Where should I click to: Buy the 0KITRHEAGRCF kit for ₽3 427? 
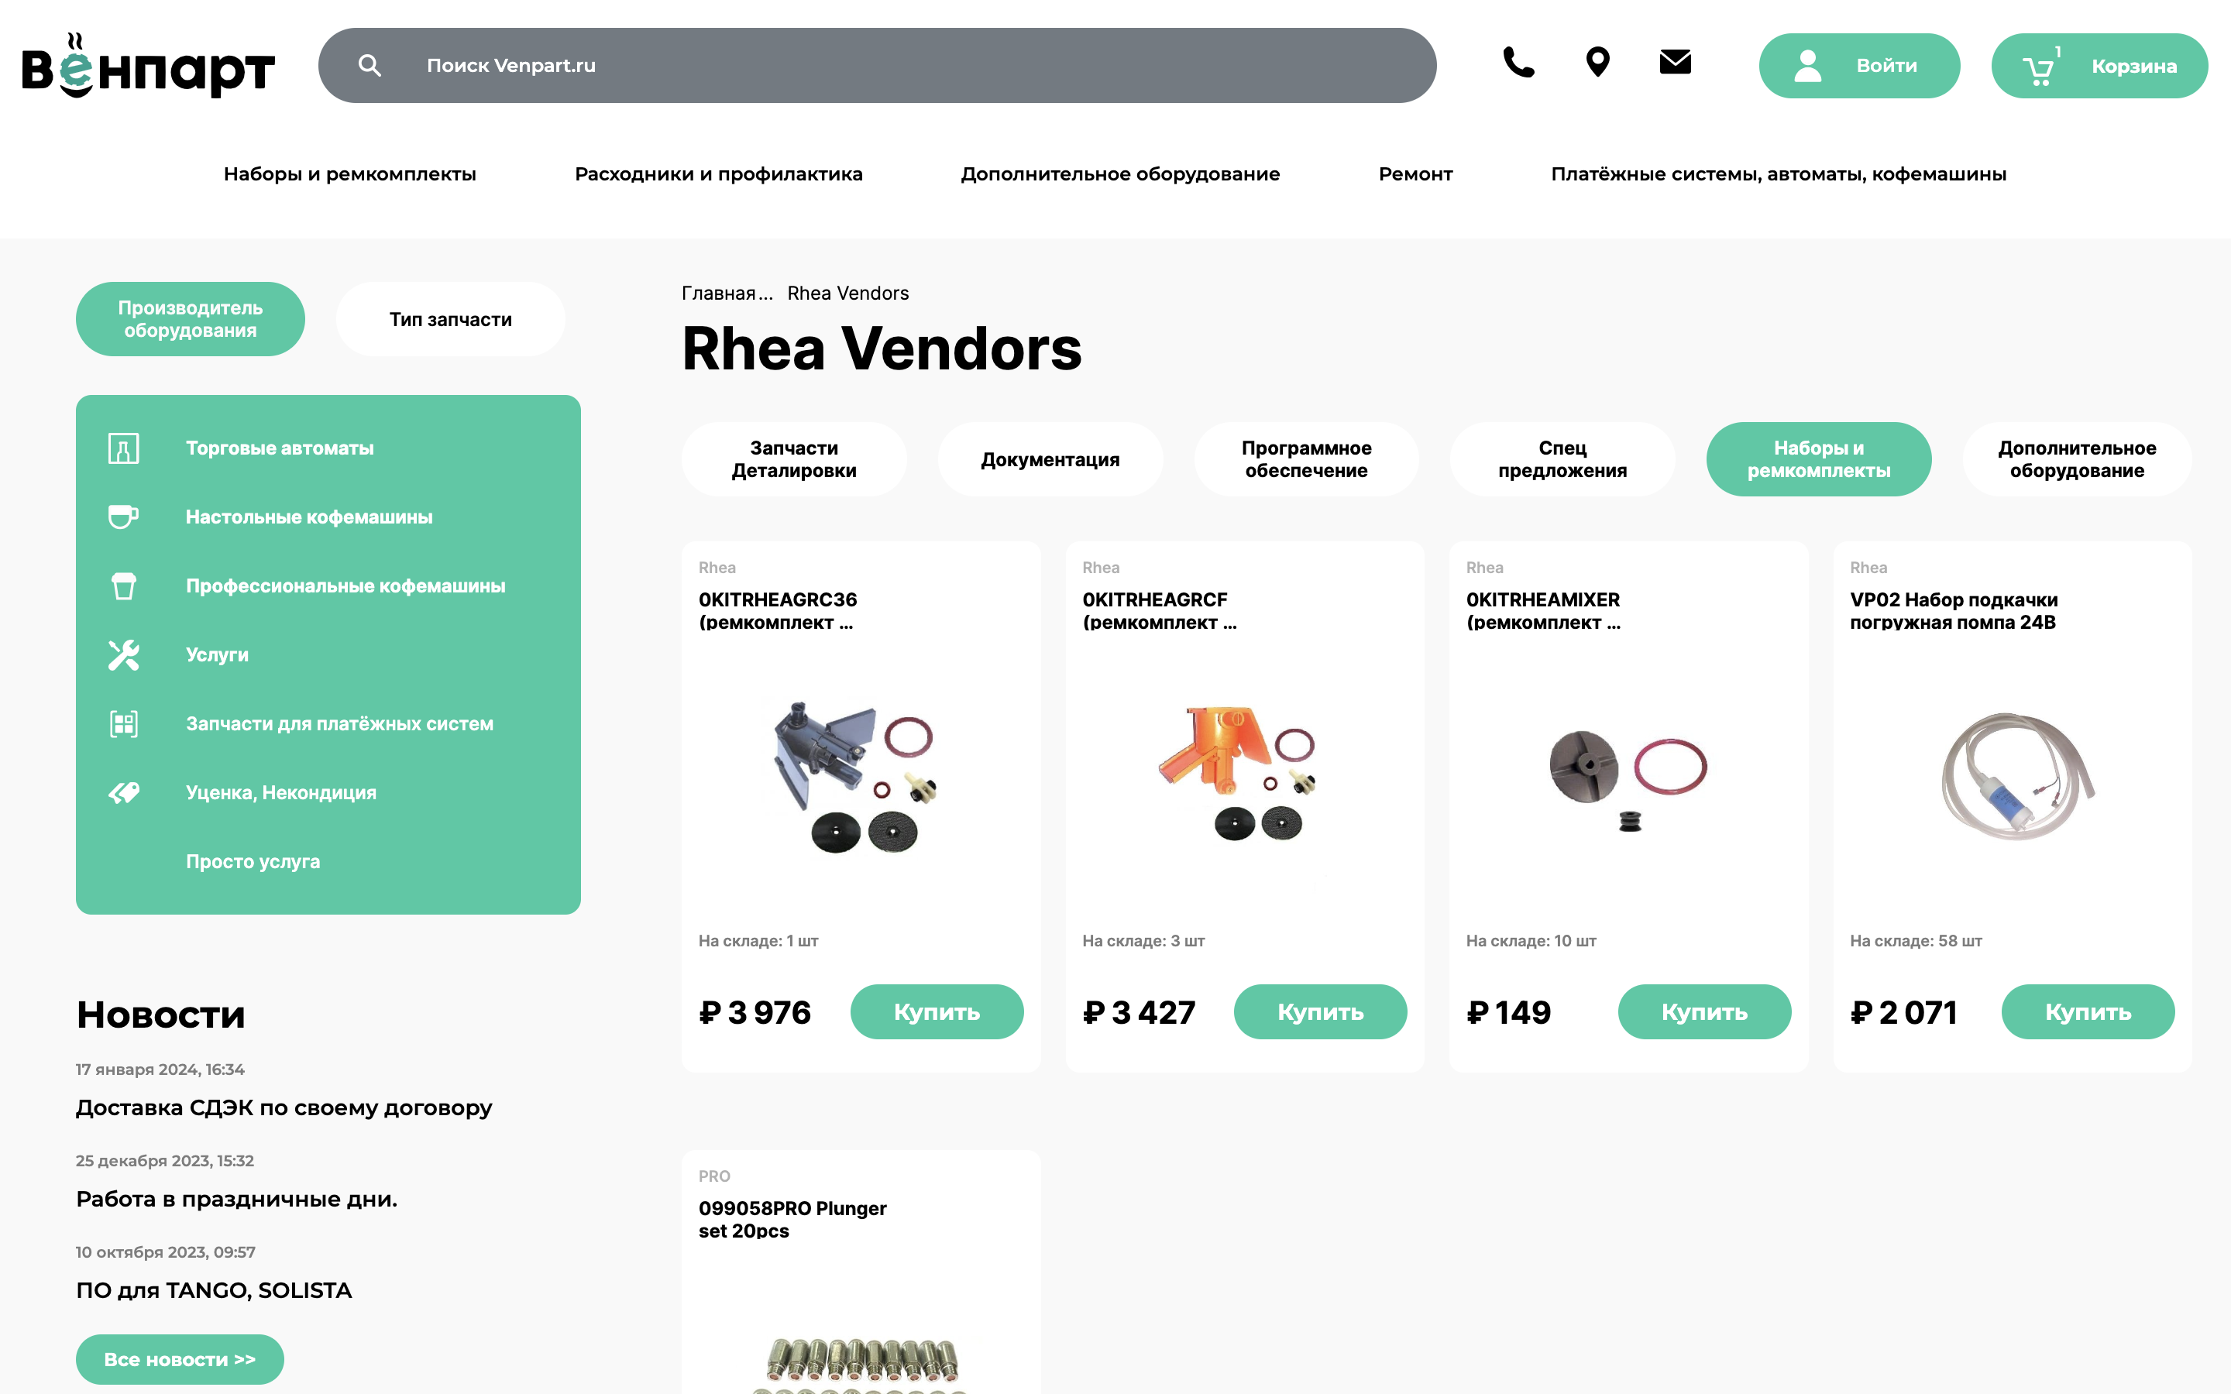pos(1320,1012)
